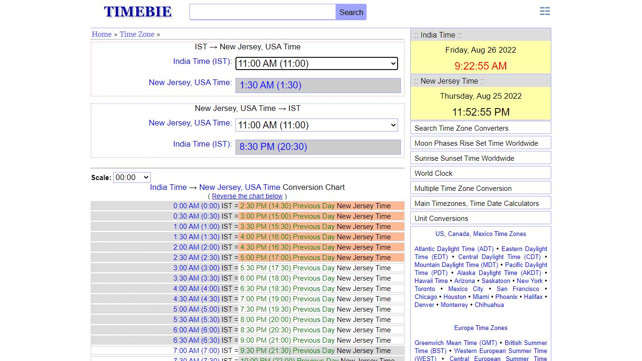Open Saskatoon time link
The width and height of the screenshot is (642, 361).
point(496,281)
